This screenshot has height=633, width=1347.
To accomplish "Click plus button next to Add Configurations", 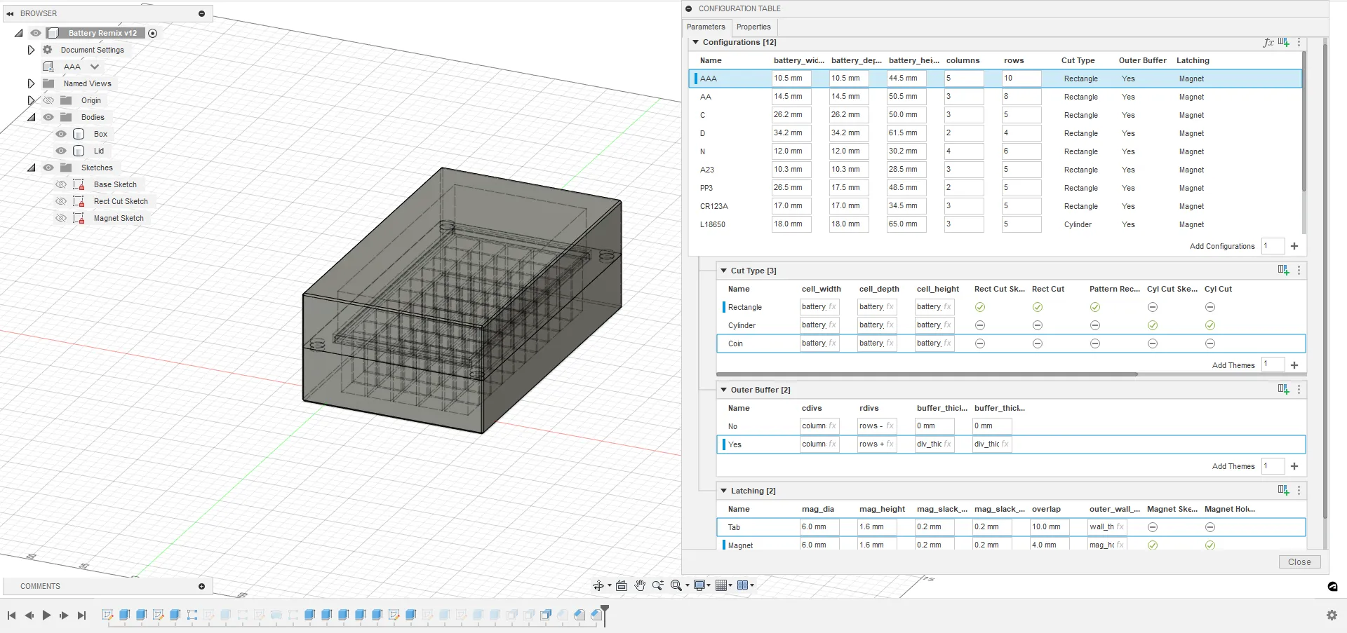I will [1294, 246].
